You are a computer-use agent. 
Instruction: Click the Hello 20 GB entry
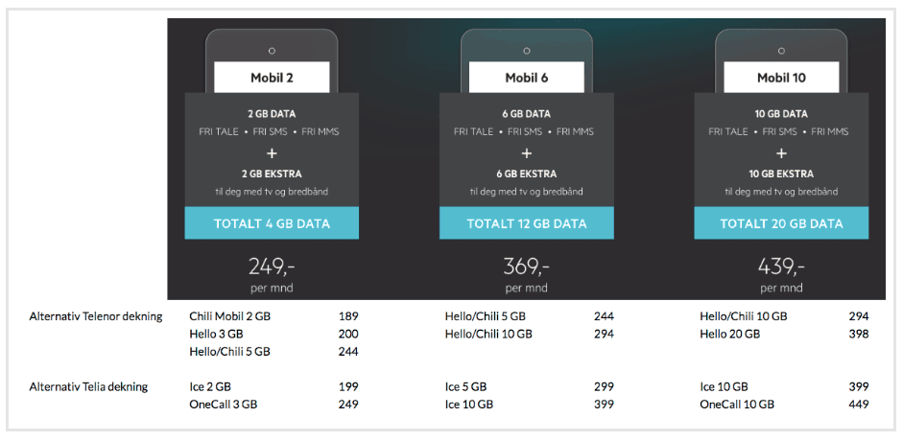[729, 335]
